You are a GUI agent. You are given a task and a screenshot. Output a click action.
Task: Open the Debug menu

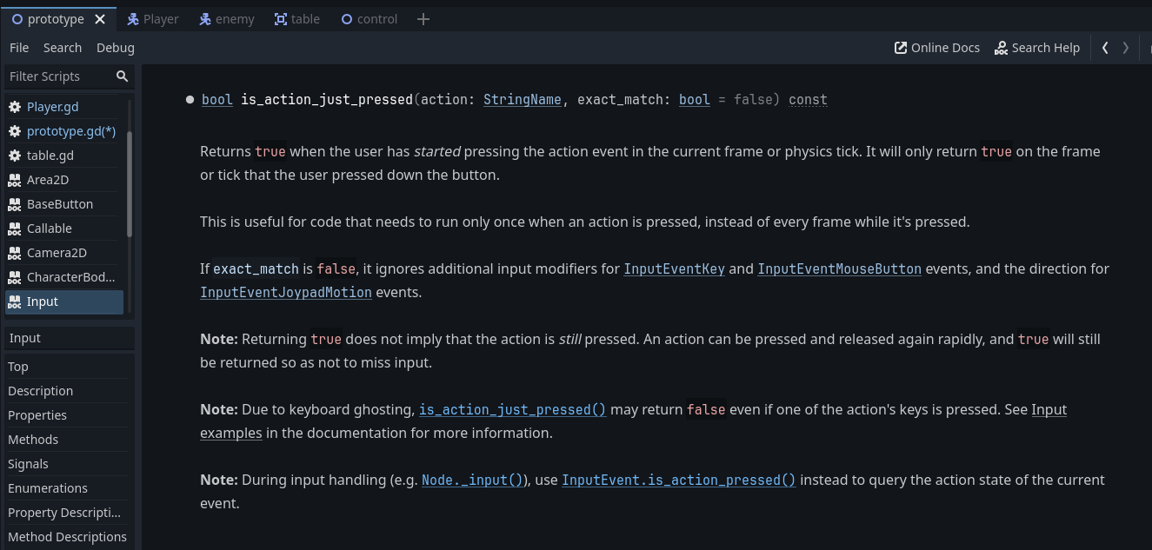click(116, 48)
